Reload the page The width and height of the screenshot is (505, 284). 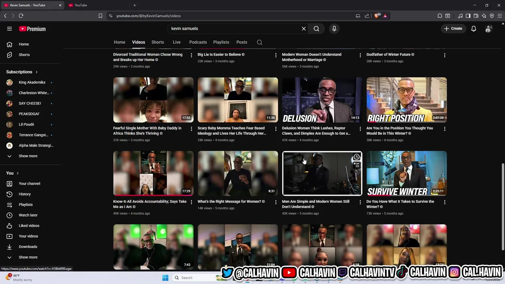click(x=21, y=16)
